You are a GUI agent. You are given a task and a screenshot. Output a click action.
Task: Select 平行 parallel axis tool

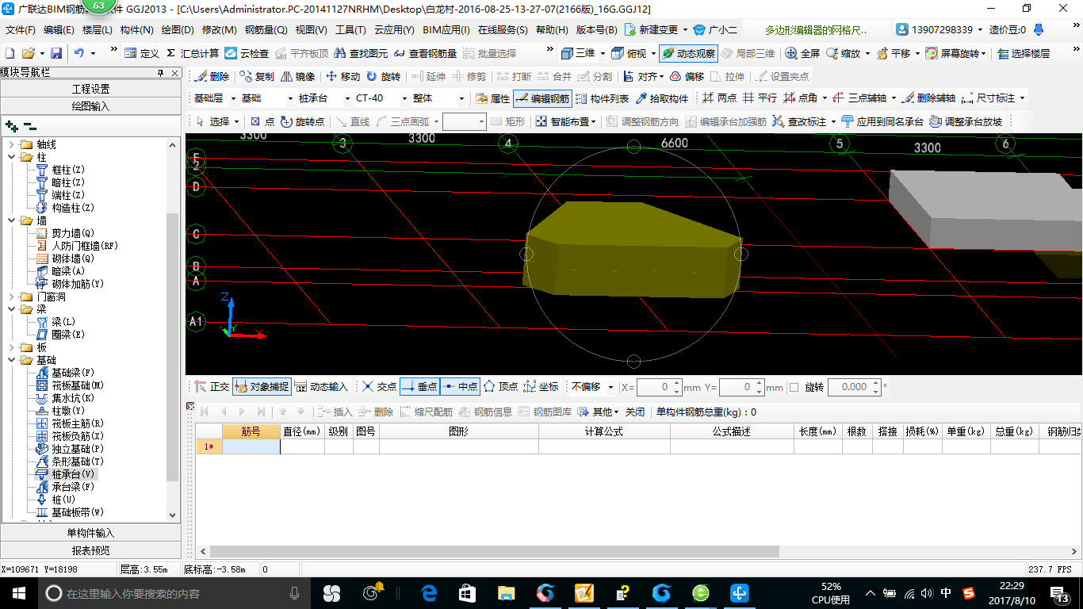pos(760,98)
